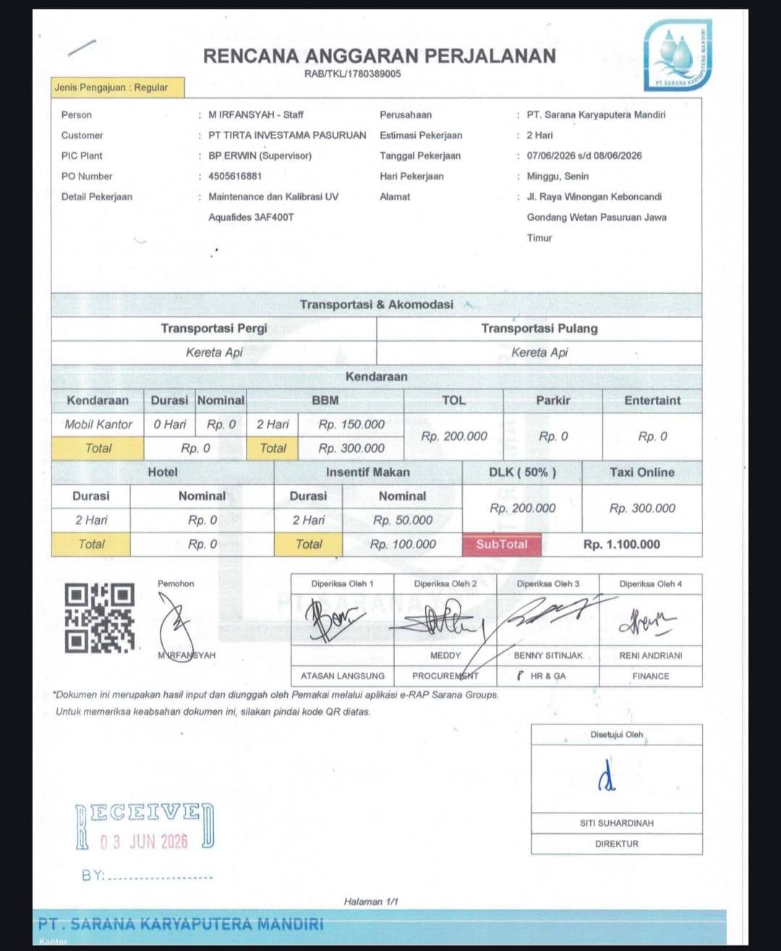781x951 pixels.
Task: Click page indicator 'Halaman 1/1'
Action: coord(371,902)
